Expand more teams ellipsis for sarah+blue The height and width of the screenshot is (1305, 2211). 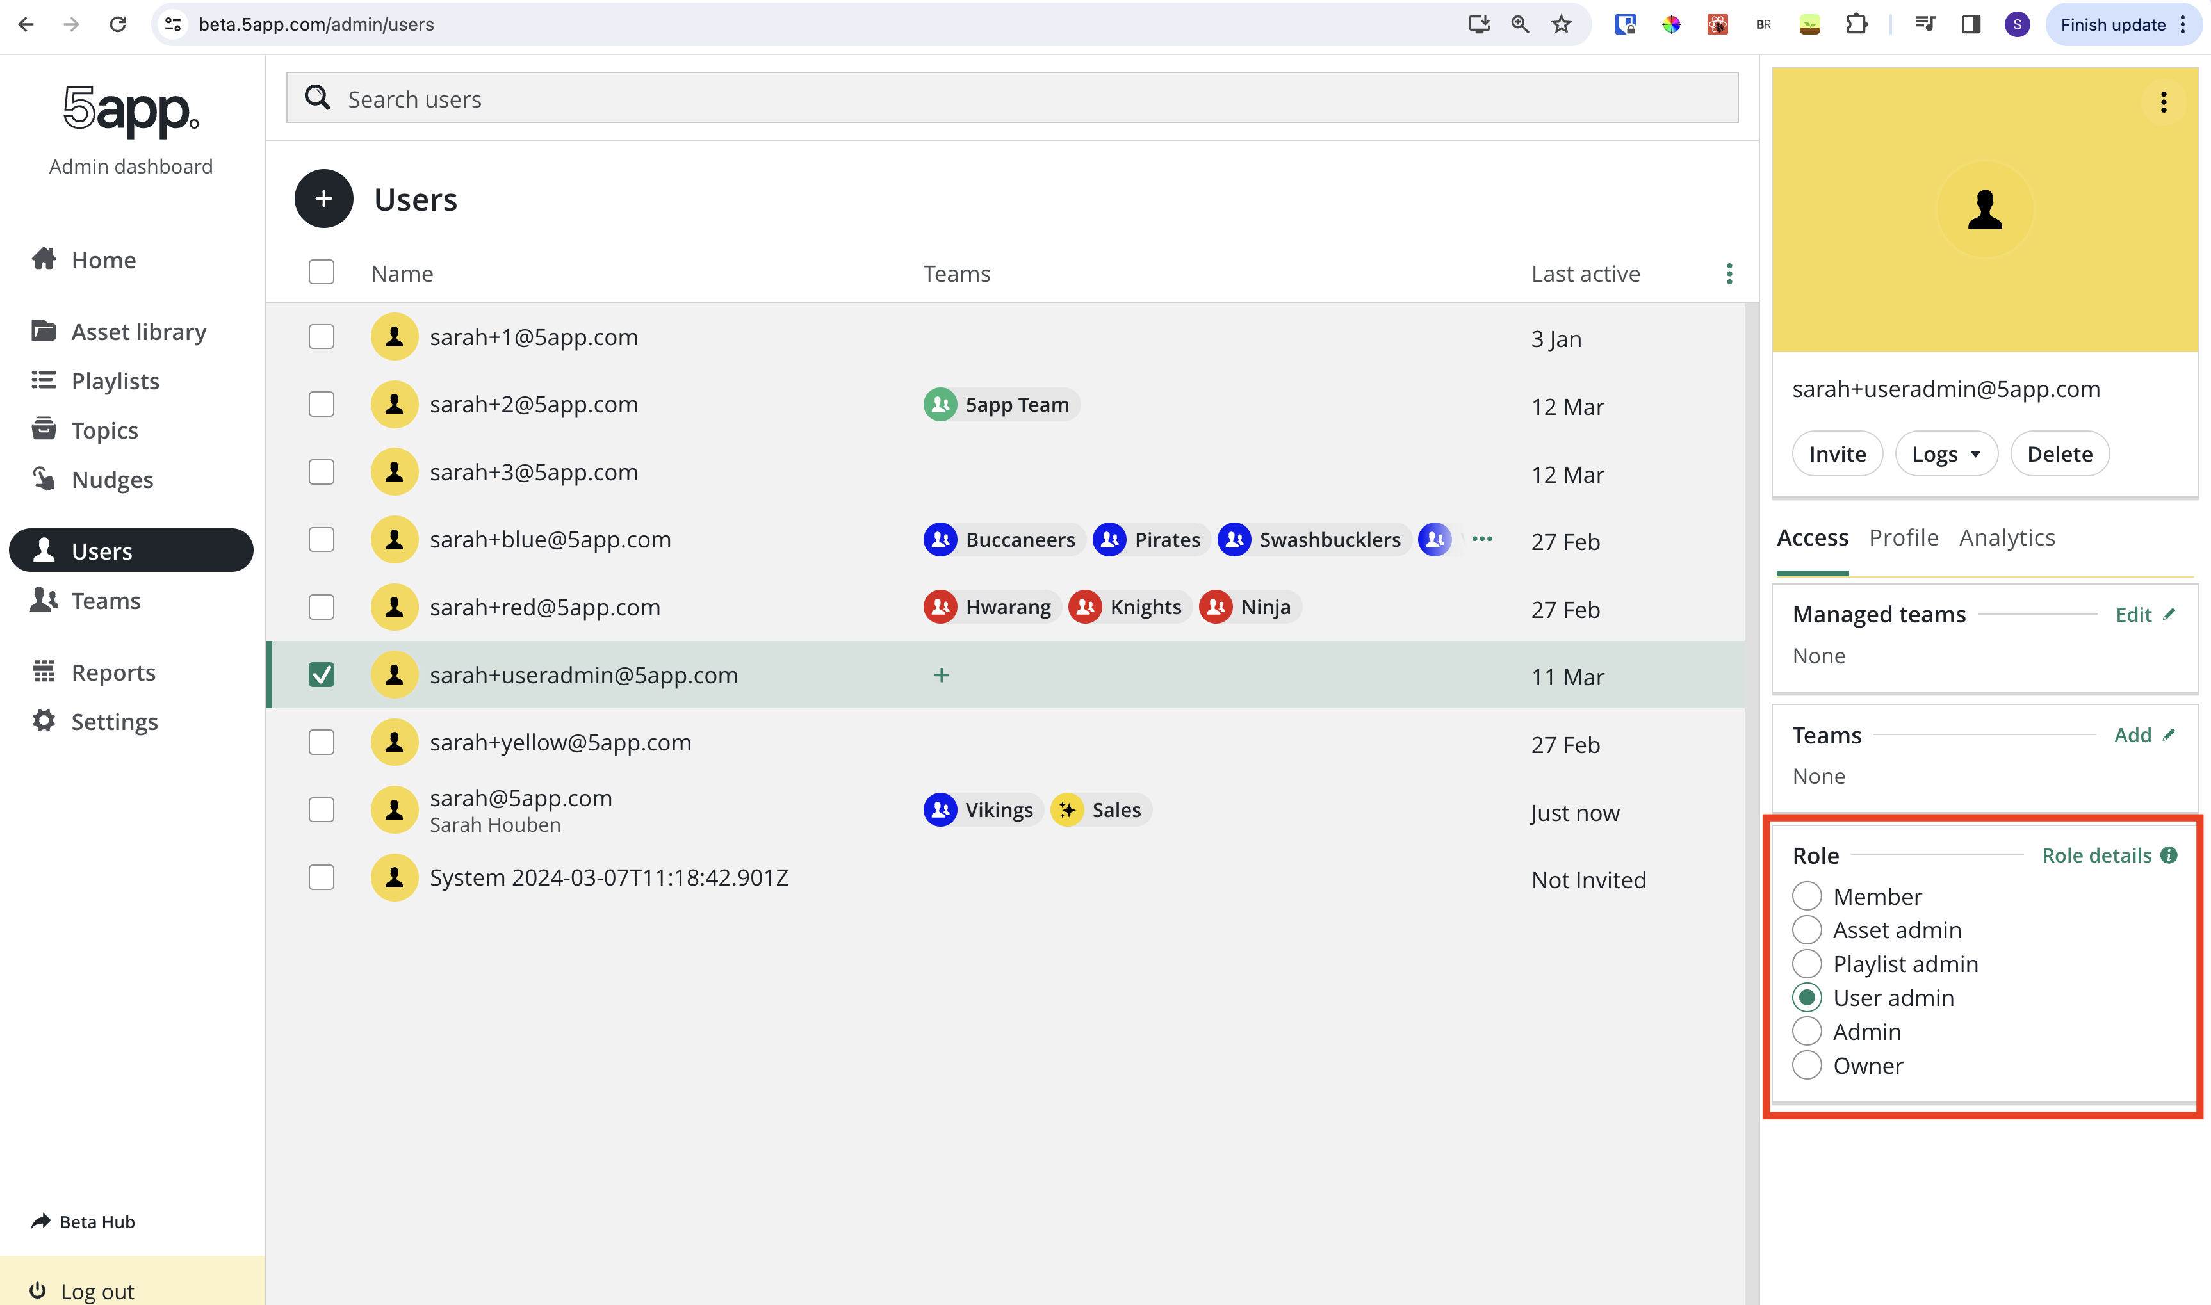tap(1482, 539)
